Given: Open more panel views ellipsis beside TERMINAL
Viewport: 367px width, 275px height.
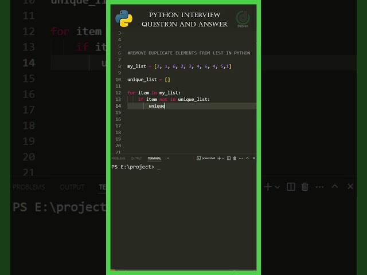Looking at the screenshot, I should (x=167, y=158).
